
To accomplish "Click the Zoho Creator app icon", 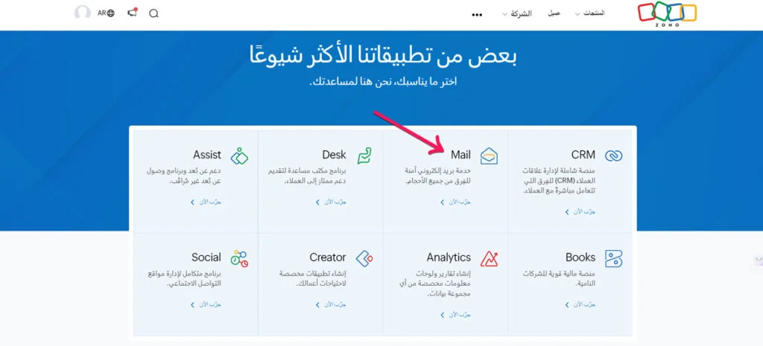I will pyautogui.click(x=364, y=258).
